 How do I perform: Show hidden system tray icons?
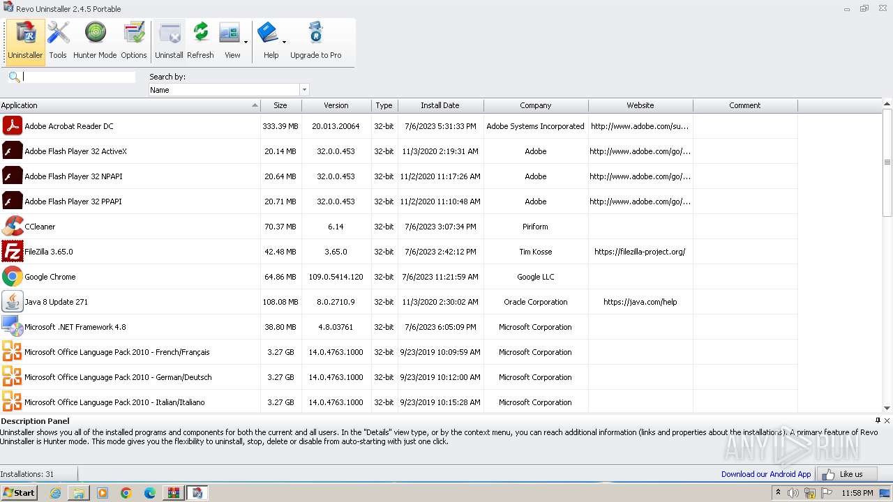(778, 493)
